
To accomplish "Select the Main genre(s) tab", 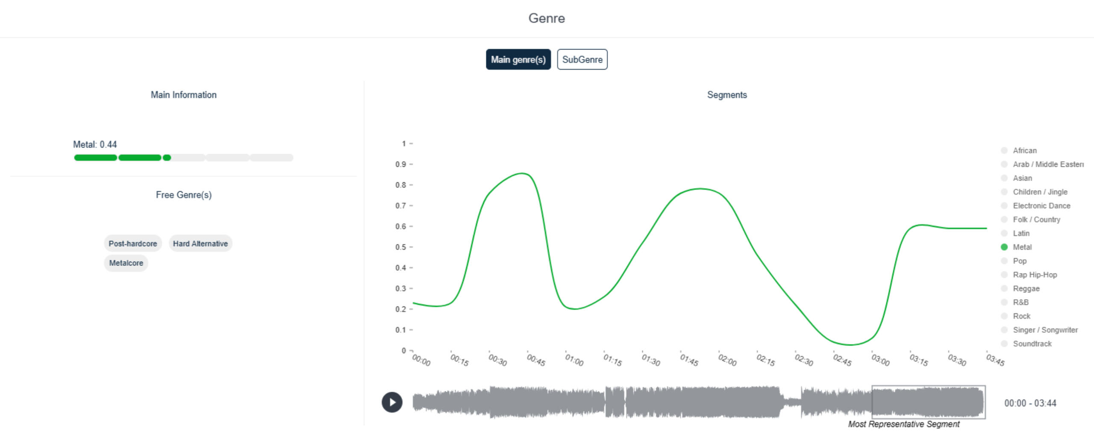I will (518, 59).
